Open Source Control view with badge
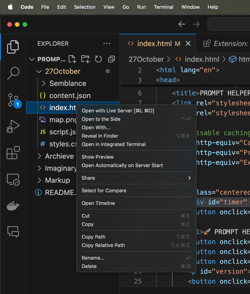 14,101
